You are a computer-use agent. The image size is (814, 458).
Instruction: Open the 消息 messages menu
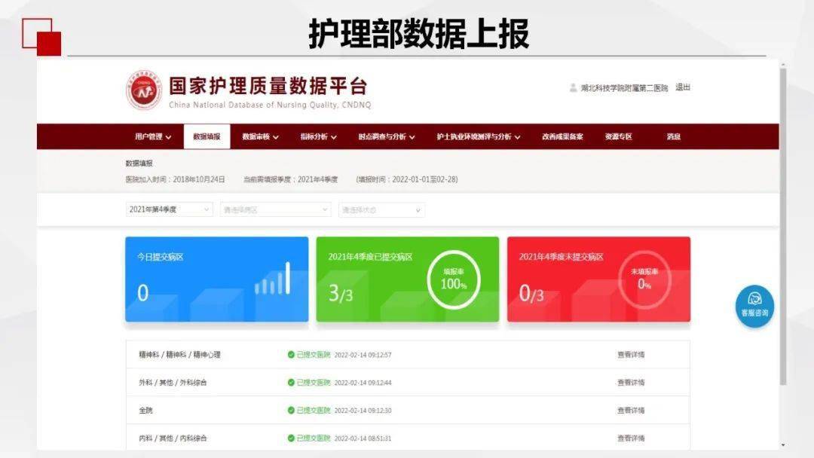point(673,136)
